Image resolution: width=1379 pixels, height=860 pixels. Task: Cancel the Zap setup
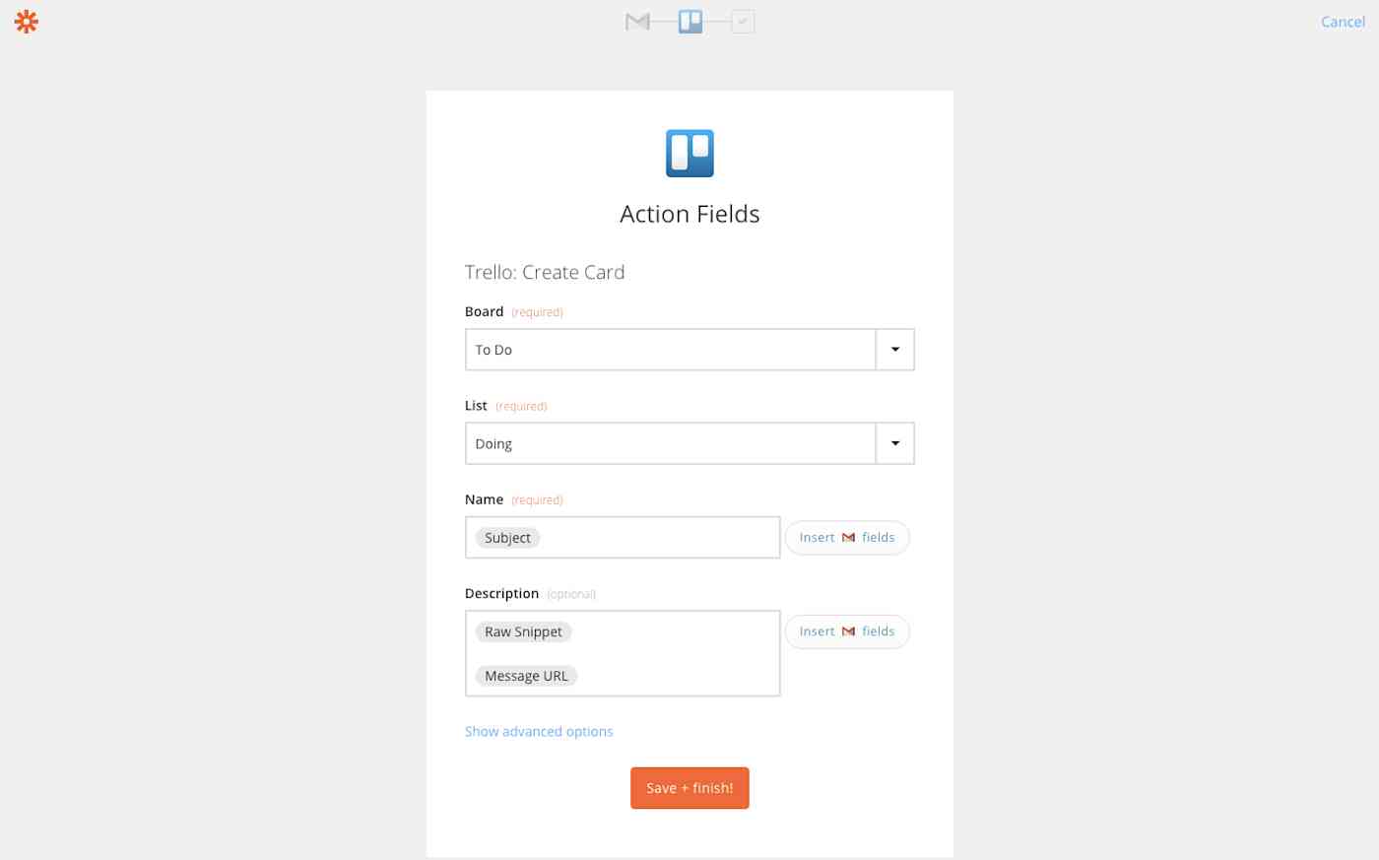pyautogui.click(x=1343, y=21)
